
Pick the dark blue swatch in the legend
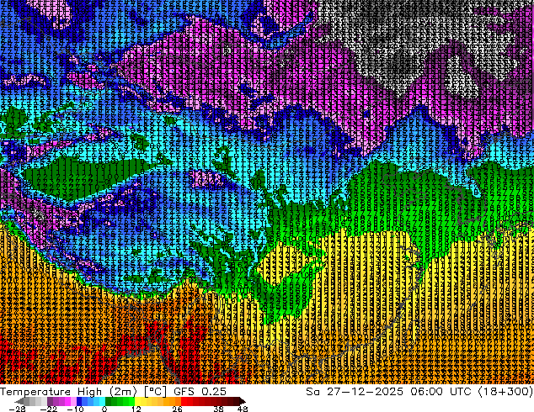coord(79,401)
